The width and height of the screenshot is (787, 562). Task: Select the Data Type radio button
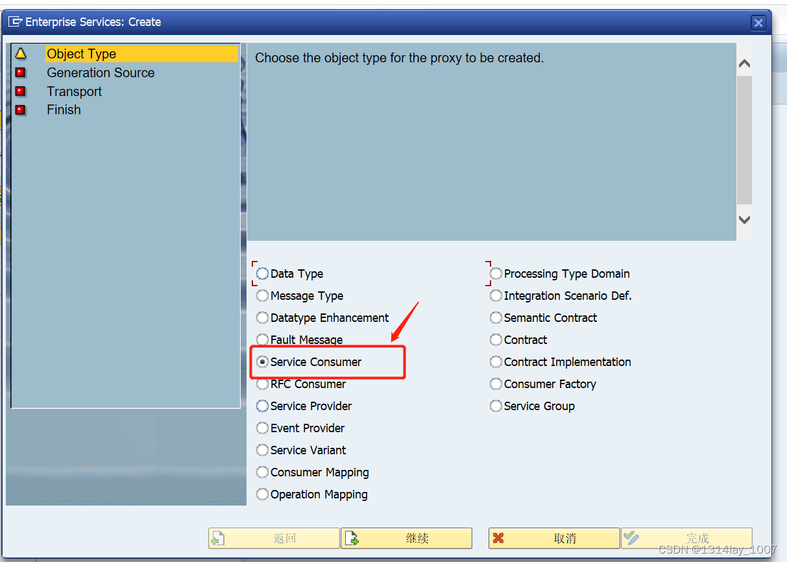(262, 274)
